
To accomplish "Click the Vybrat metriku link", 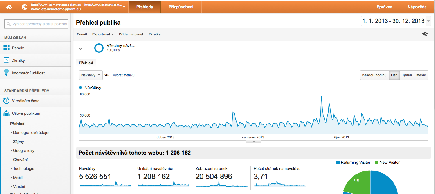I will 124,75.
